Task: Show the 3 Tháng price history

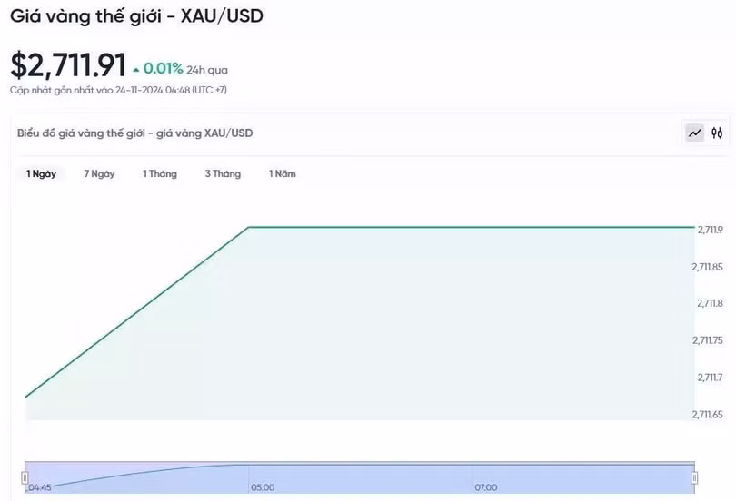Action: (223, 174)
